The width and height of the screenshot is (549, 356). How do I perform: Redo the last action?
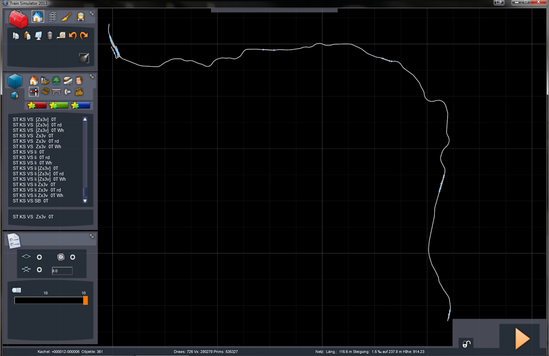[x=84, y=35]
